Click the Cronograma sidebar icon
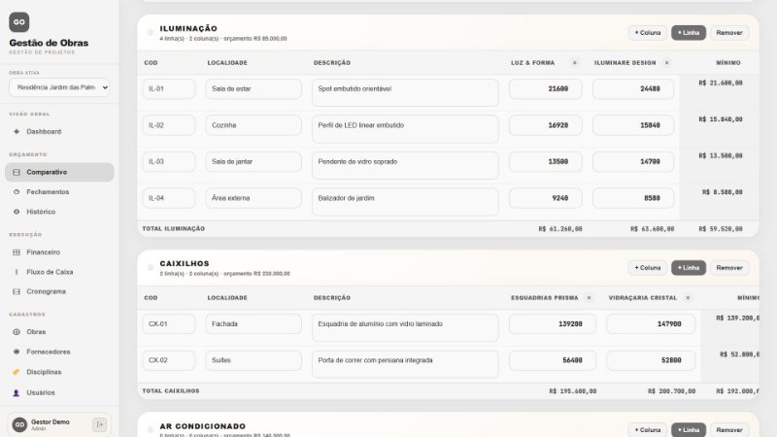The image size is (777, 437). click(x=17, y=292)
